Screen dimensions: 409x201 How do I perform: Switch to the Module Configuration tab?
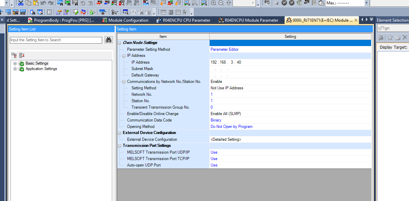coord(125,20)
